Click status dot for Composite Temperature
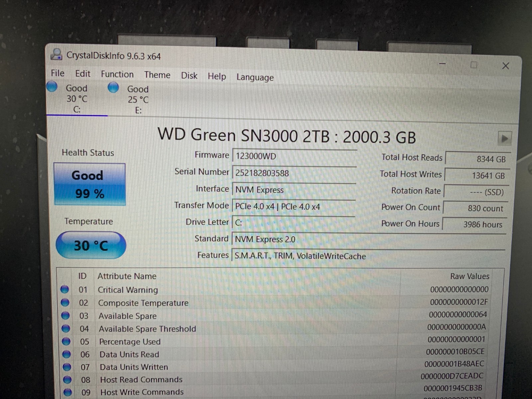 click(x=65, y=303)
